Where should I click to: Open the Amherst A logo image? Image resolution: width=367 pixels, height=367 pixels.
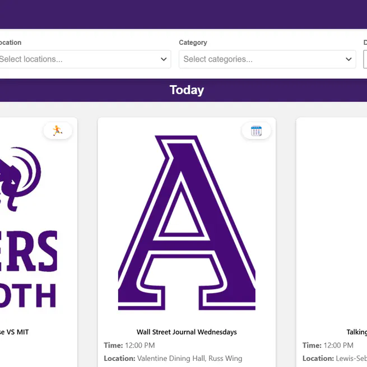(x=187, y=223)
